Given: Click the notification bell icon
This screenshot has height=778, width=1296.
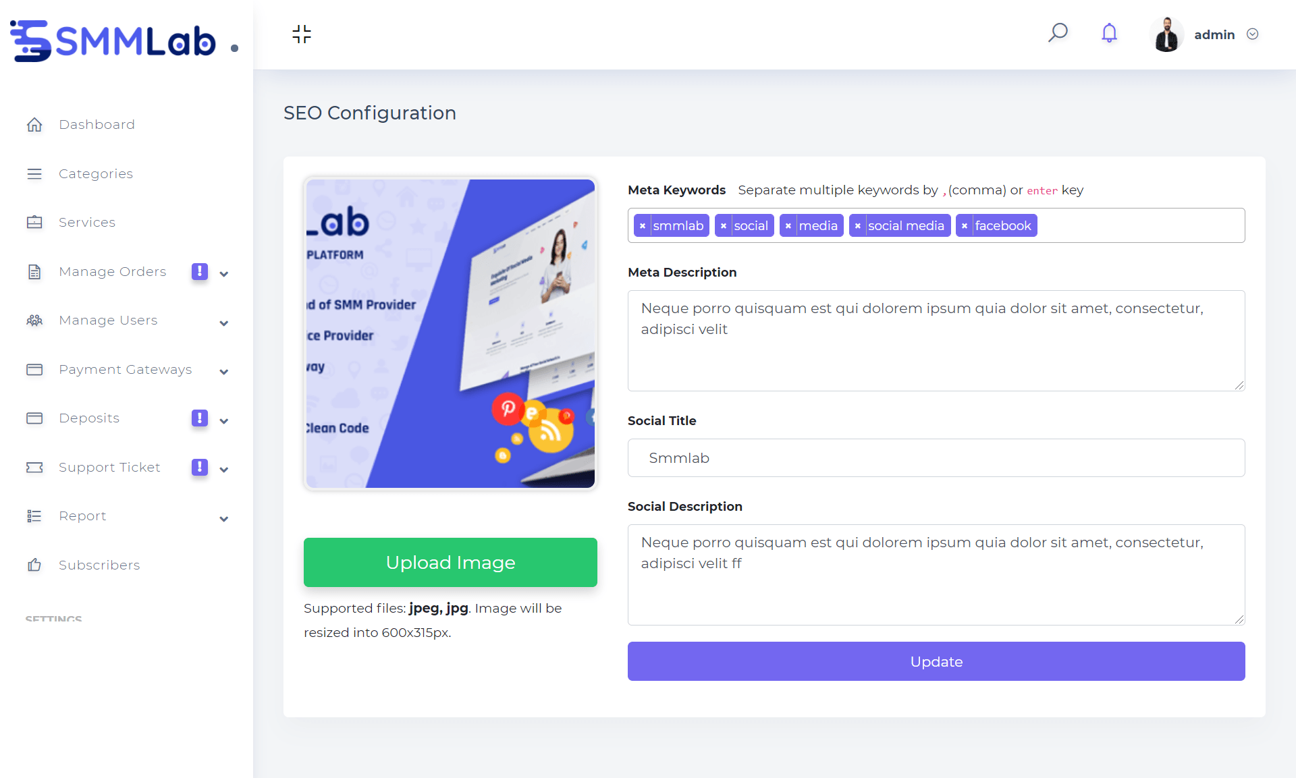Looking at the screenshot, I should pos(1109,34).
